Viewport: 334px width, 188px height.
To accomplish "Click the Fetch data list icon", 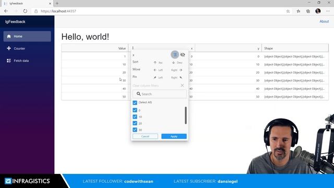I will pyautogui.click(x=9, y=61).
